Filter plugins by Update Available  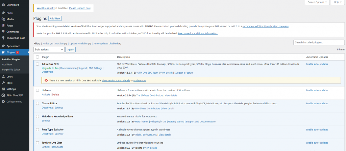[78, 44]
